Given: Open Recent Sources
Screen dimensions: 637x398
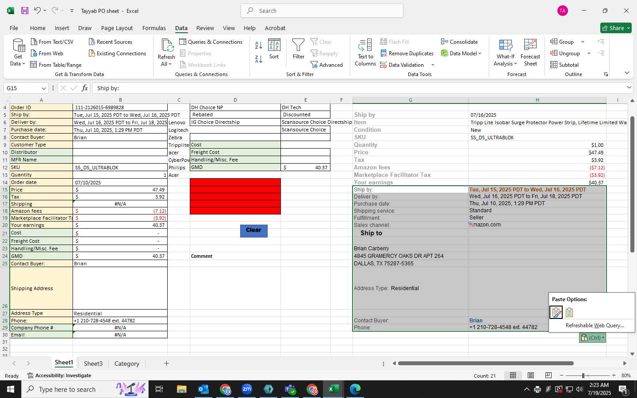Looking at the screenshot, I should tap(111, 42).
